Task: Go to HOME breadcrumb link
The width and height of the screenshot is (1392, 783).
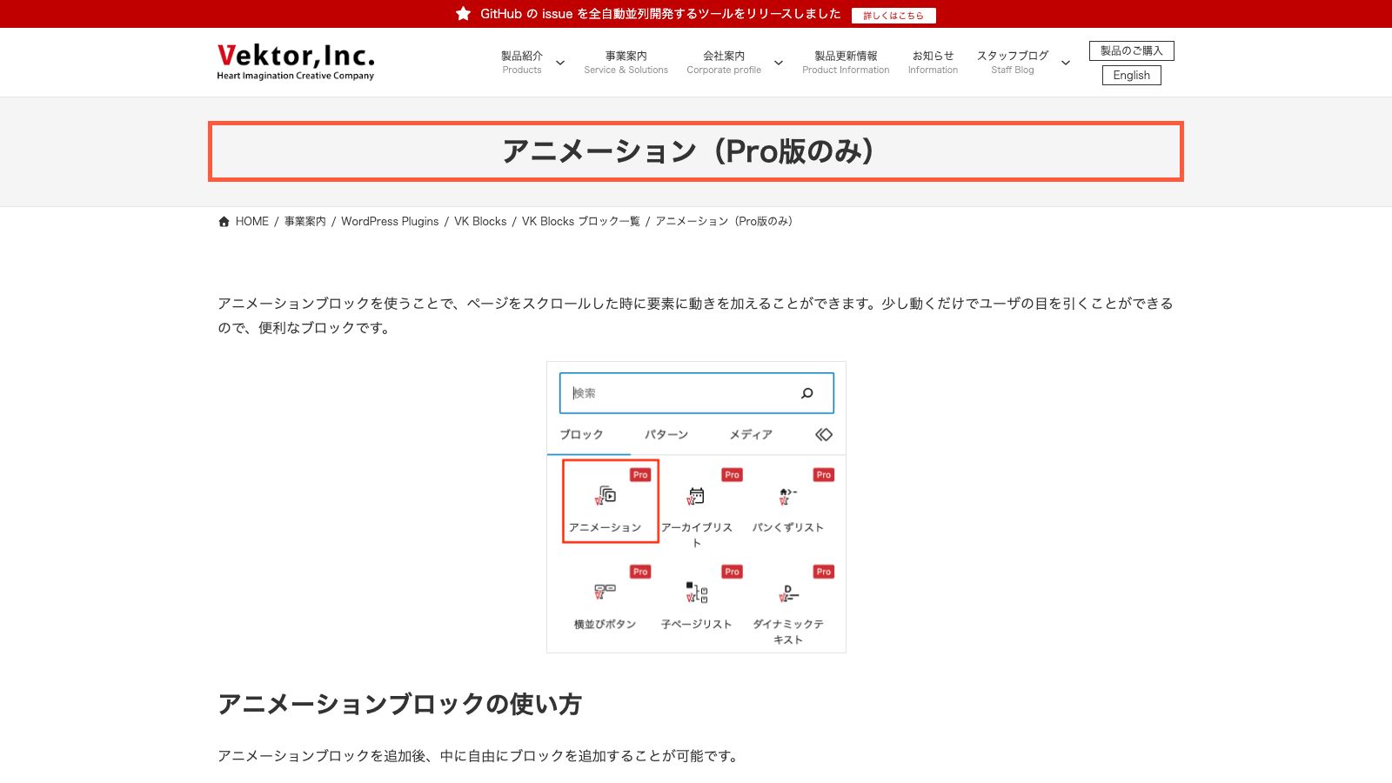Action: click(252, 221)
